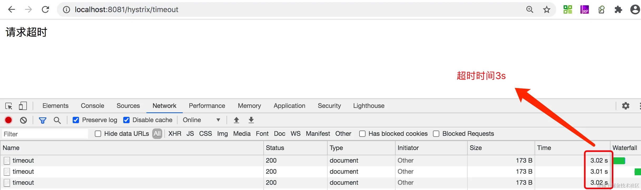Open the browser extensions puzzle icon
This screenshot has height=190, width=641.
click(x=618, y=10)
